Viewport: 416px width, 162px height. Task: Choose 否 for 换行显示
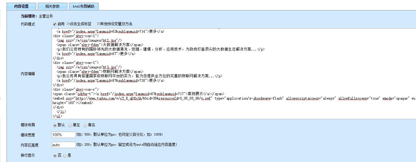(x=55, y=155)
